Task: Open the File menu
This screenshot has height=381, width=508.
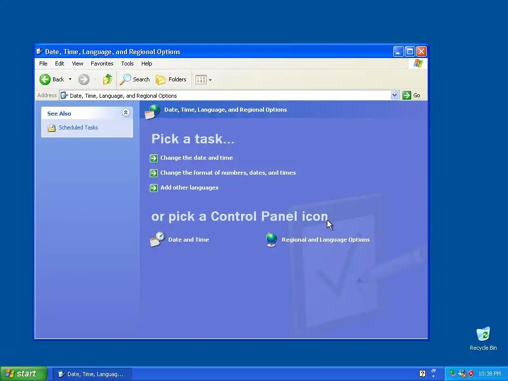Action: 43,63
